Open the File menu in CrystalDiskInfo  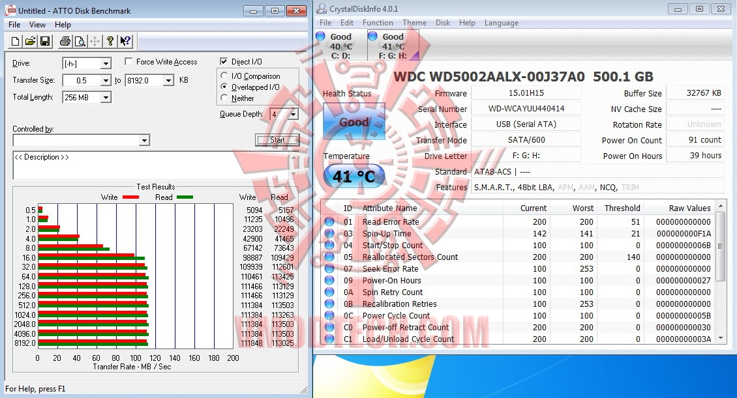325,23
